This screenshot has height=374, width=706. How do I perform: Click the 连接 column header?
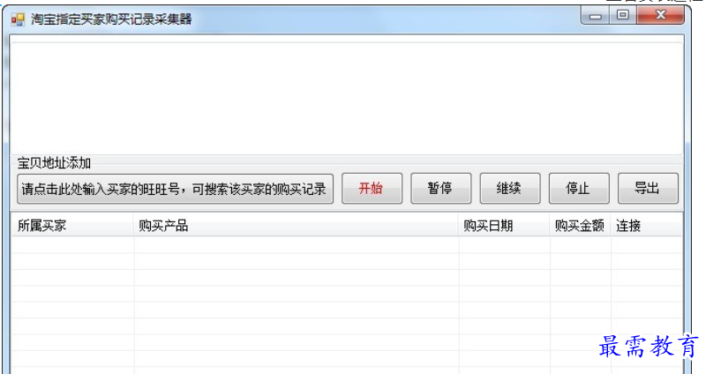(x=647, y=226)
